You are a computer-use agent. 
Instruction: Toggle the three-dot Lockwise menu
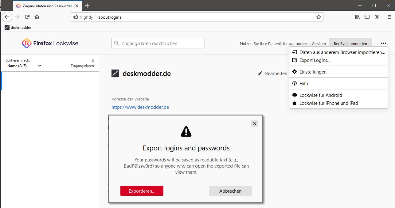point(383,43)
